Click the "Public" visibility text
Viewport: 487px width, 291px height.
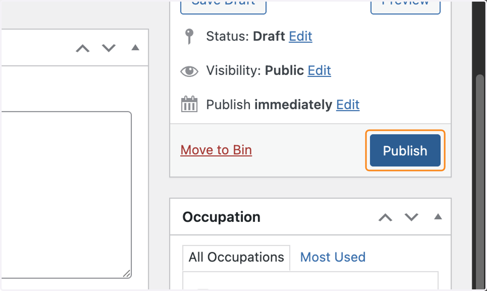[284, 70]
